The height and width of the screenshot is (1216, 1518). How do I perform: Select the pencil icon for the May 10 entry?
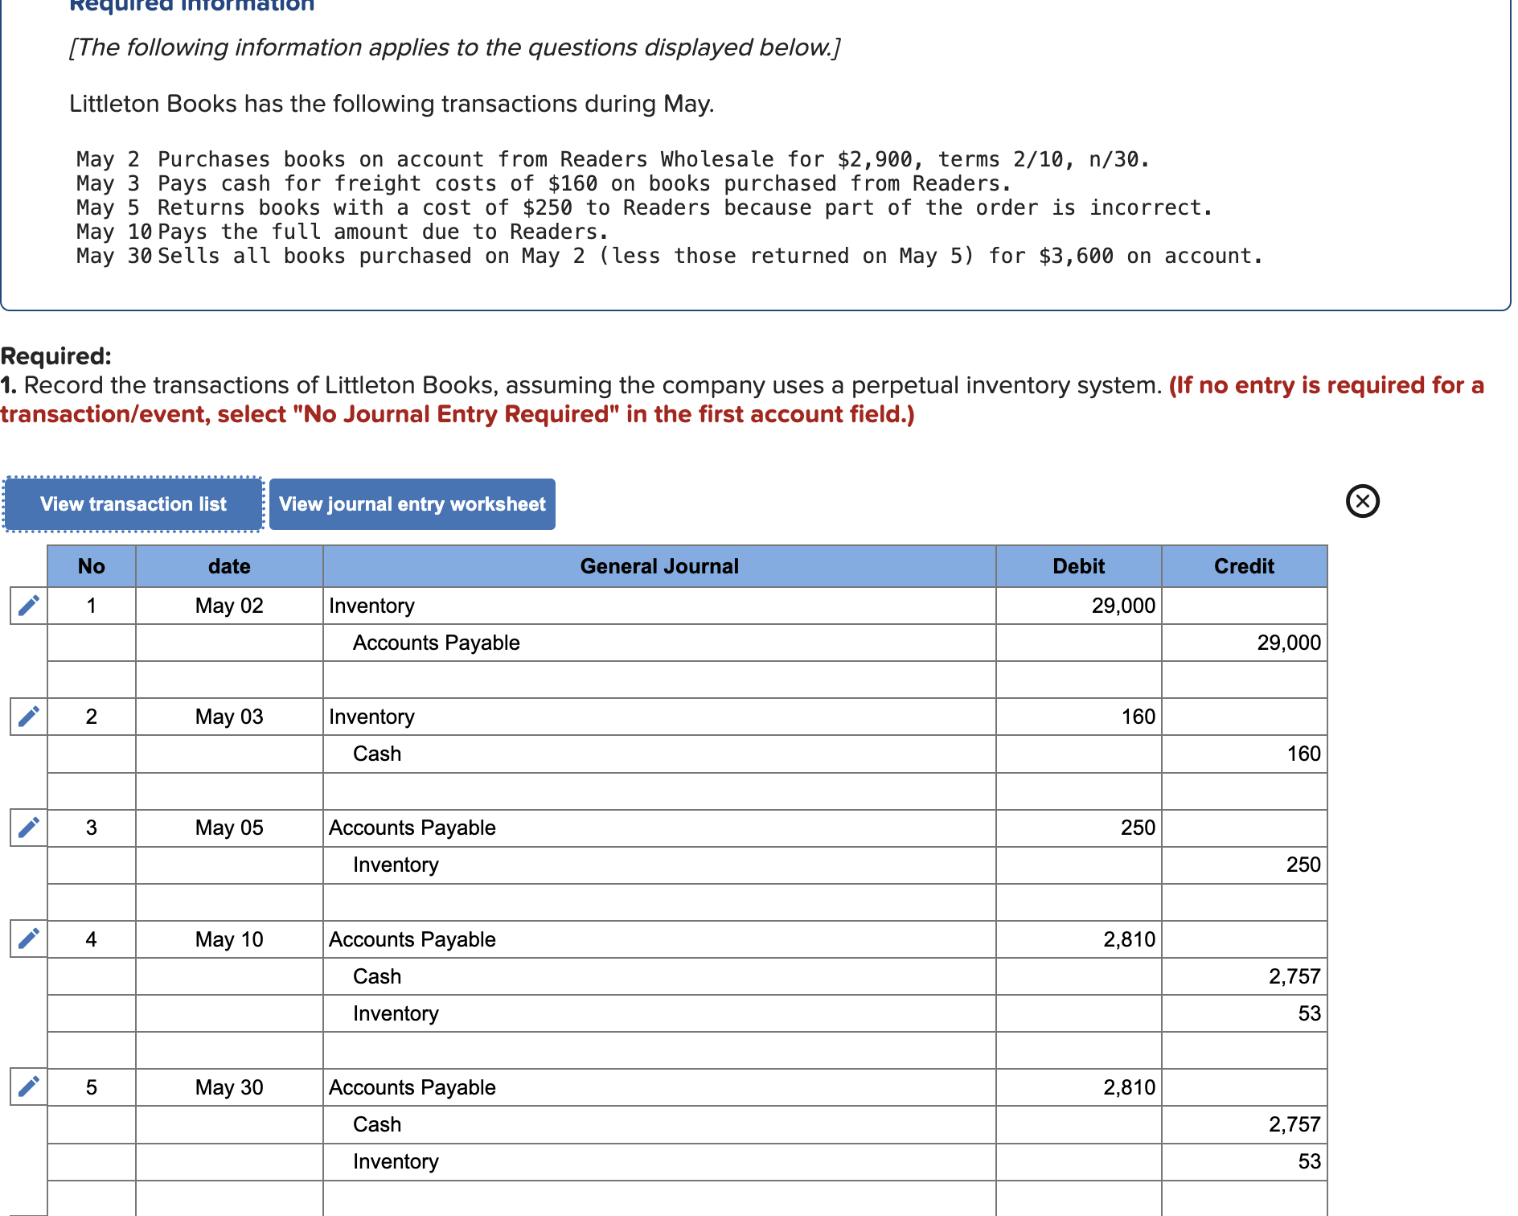point(27,939)
